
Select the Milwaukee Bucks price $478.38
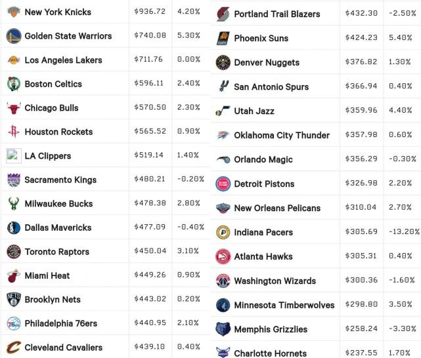(150, 203)
